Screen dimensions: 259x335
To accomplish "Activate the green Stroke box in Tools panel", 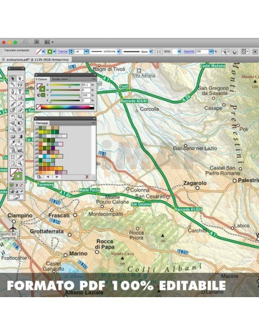I will 18,176.
